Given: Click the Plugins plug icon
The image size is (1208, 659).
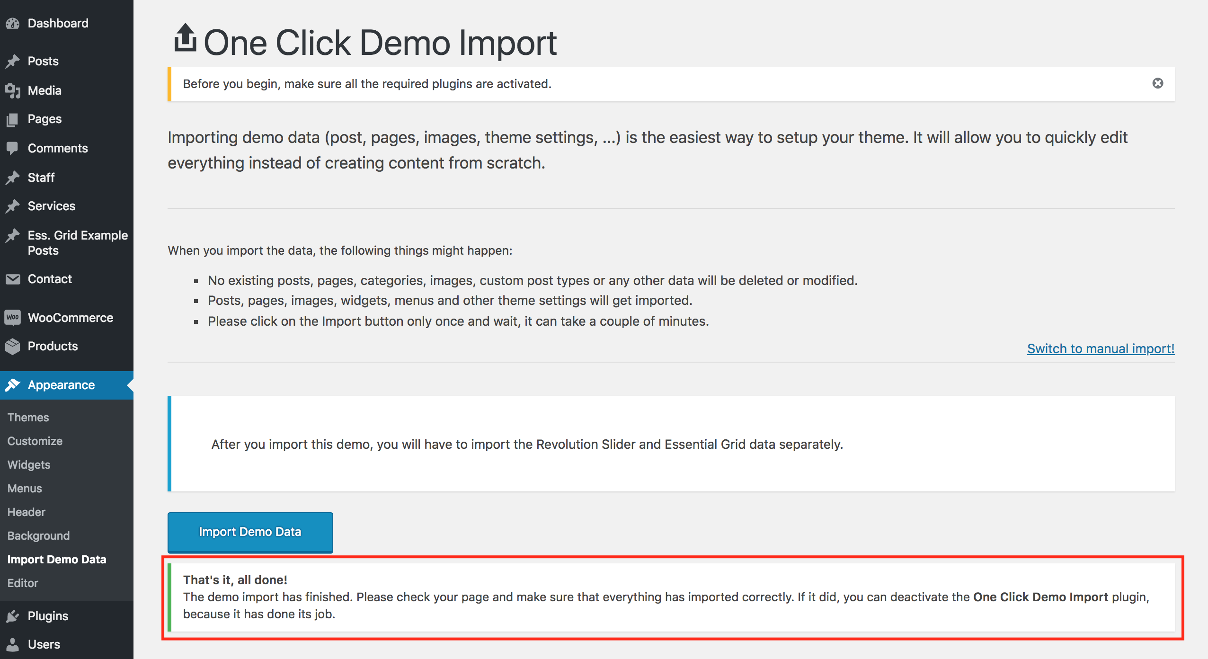Looking at the screenshot, I should [x=13, y=616].
